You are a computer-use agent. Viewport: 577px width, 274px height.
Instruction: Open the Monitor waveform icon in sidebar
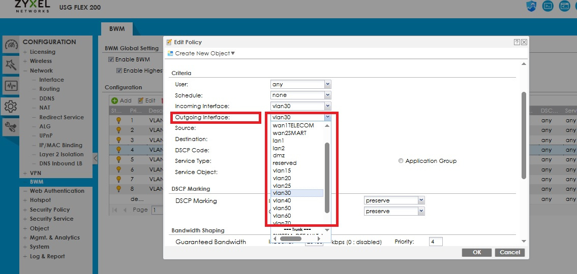pos(11,86)
